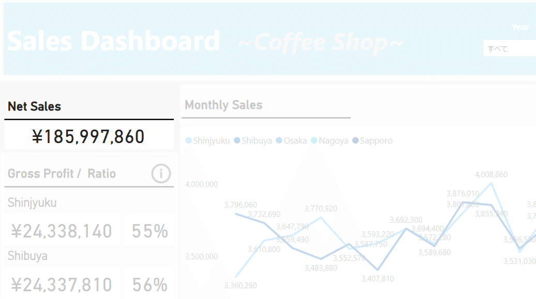Image resolution: width=536 pixels, height=299 pixels.
Task: Select the Monthly Sales chart title
Action: tap(224, 105)
